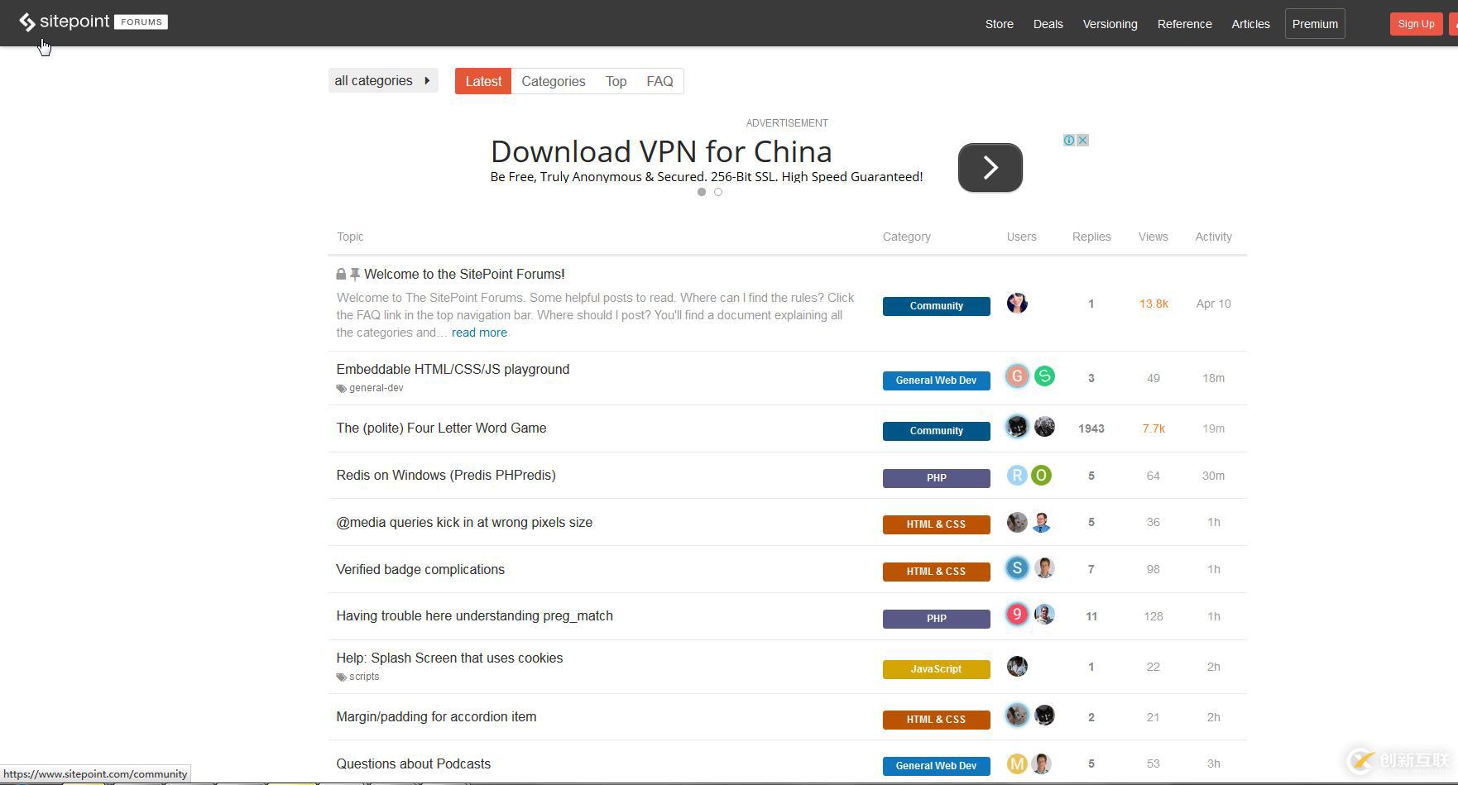The image size is (1458, 785).
Task: Click first avatar on @media queries row
Action: (1017, 522)
